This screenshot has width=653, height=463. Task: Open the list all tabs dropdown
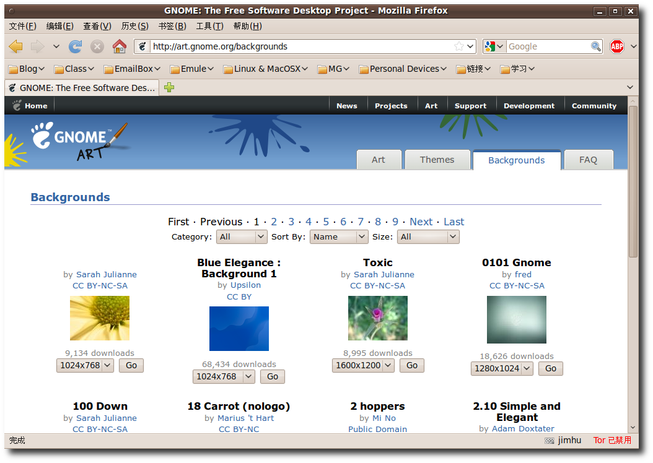tap(629, 87)
